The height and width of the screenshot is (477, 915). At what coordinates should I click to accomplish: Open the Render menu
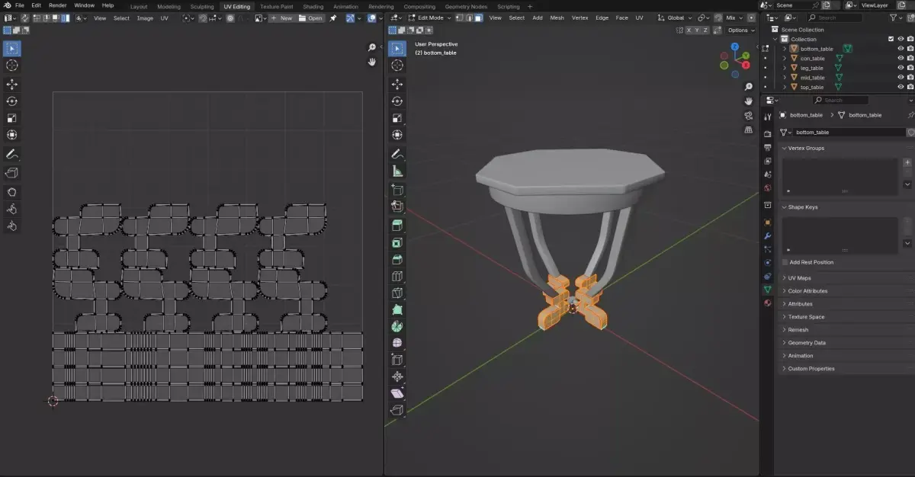(57, 5)
